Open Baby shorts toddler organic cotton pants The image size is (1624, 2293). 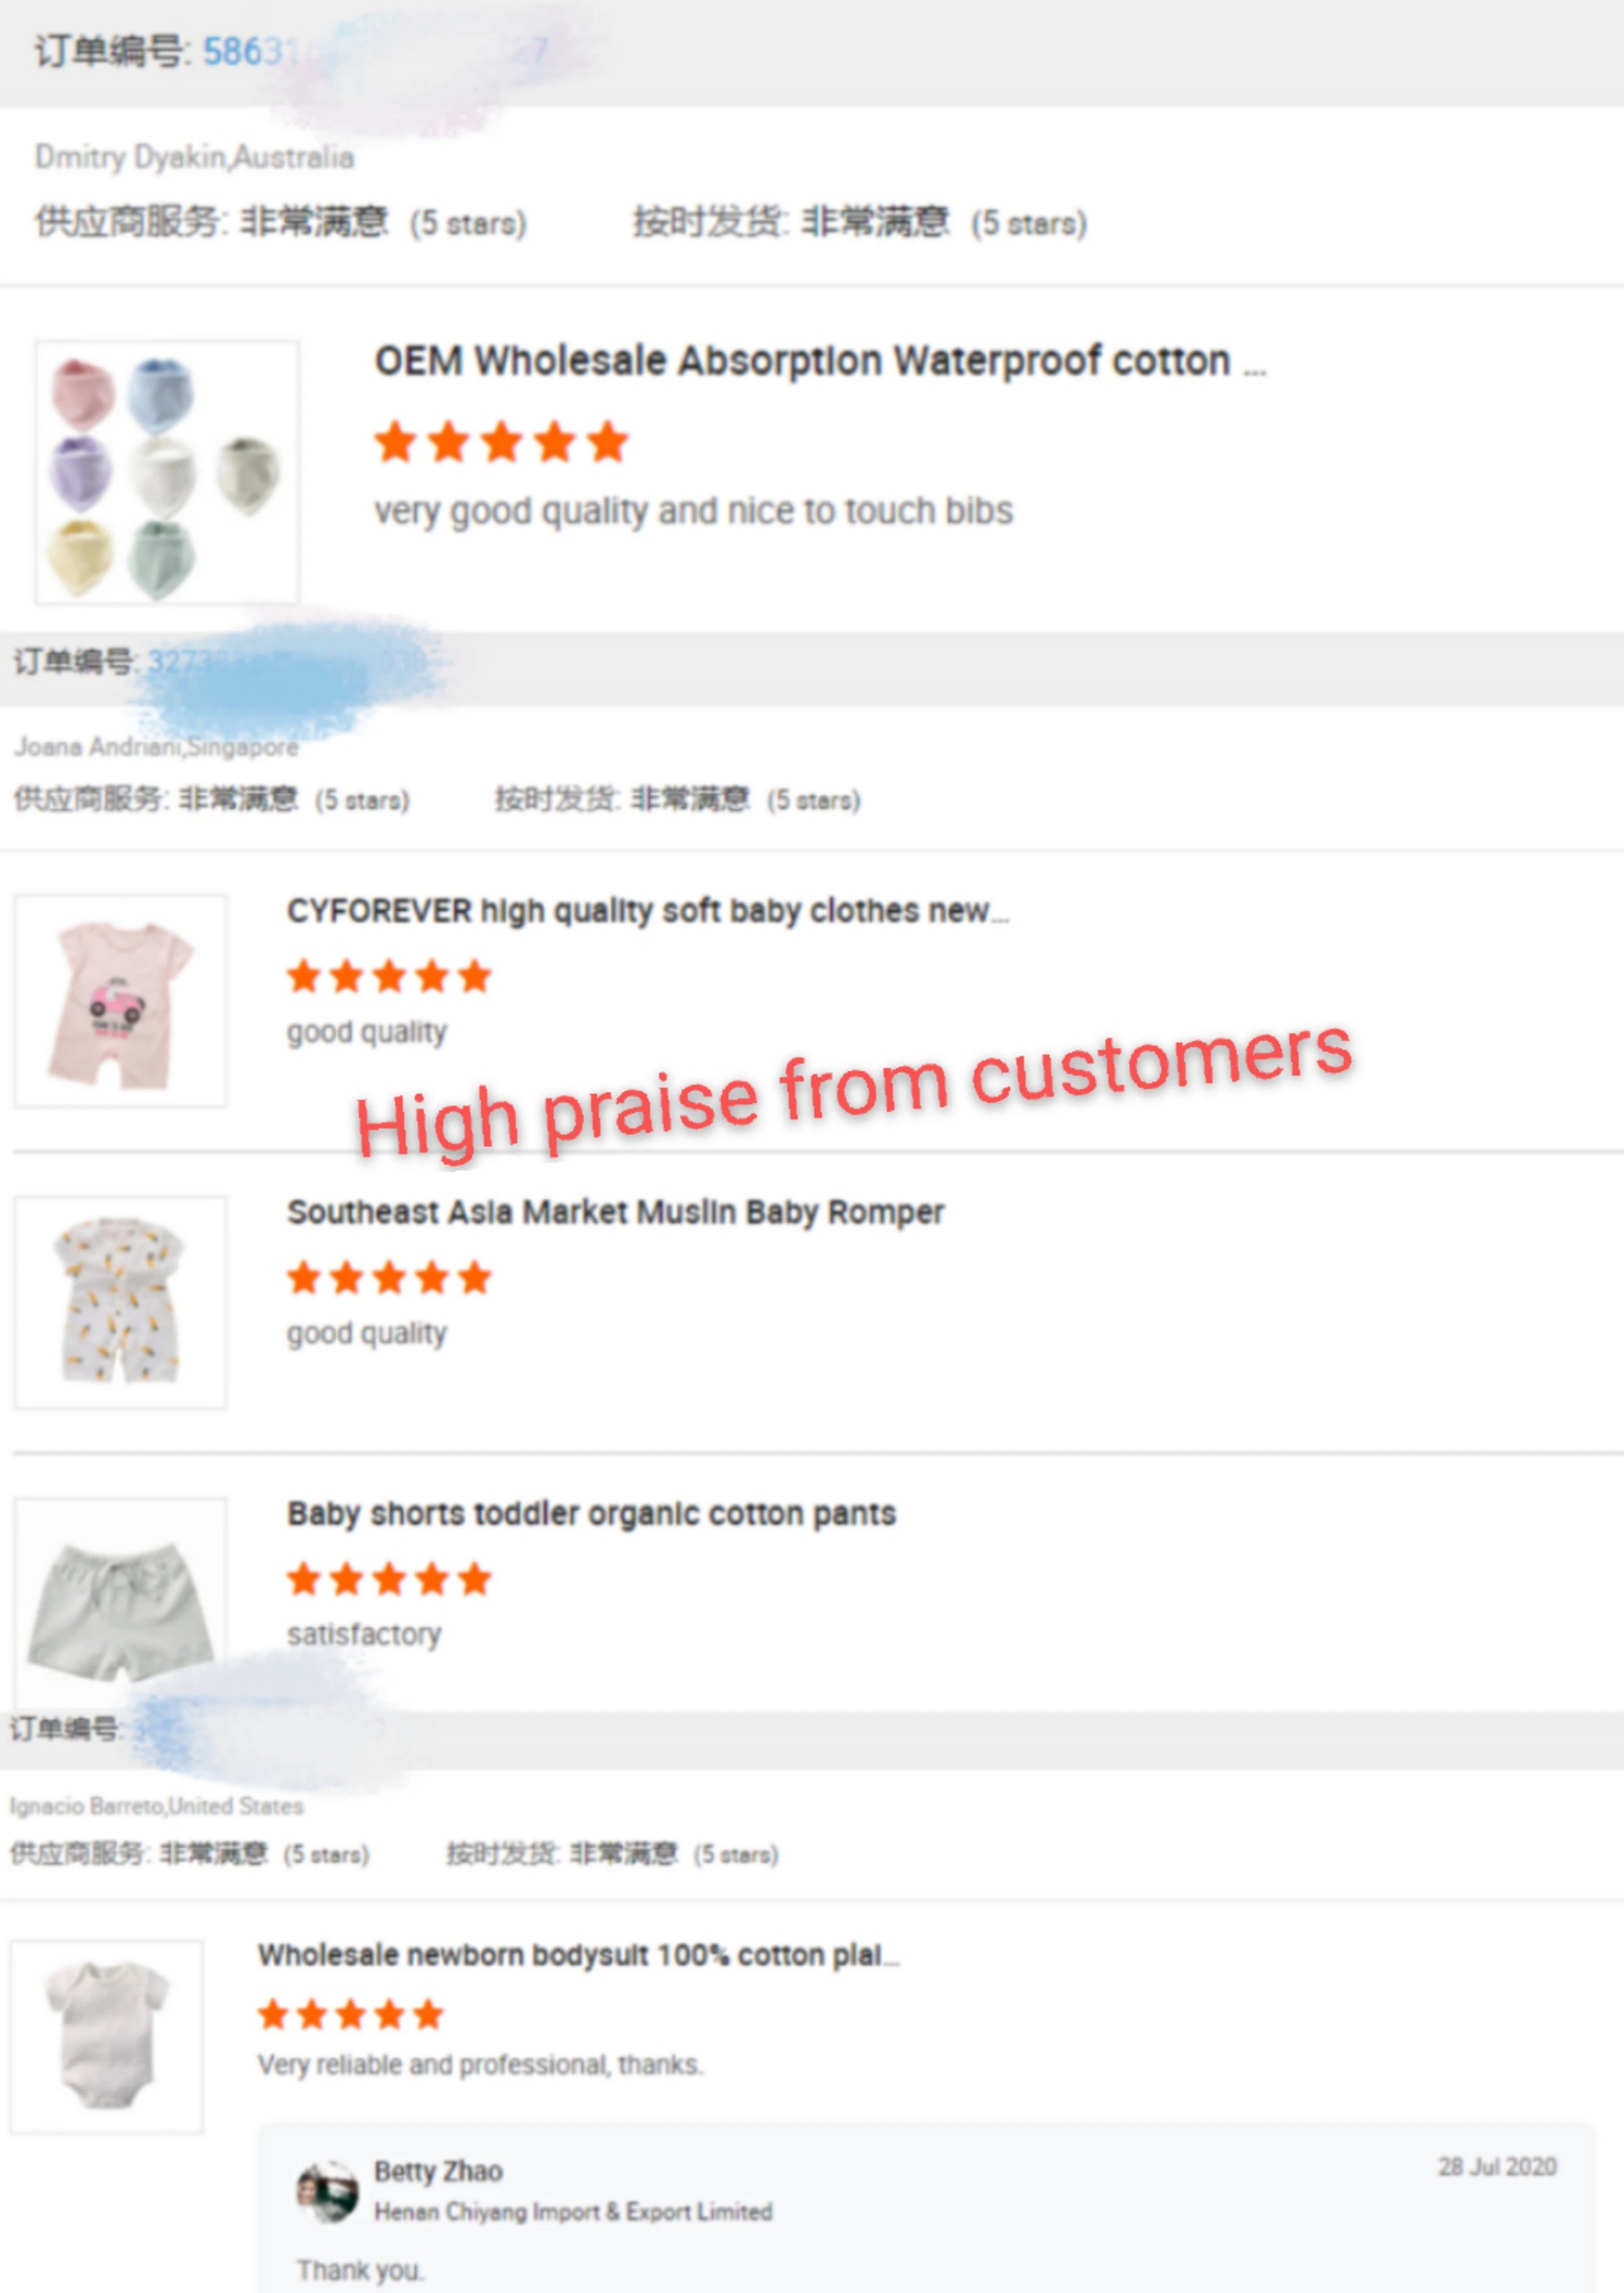pyautogui.click(x=591, y=1514)
